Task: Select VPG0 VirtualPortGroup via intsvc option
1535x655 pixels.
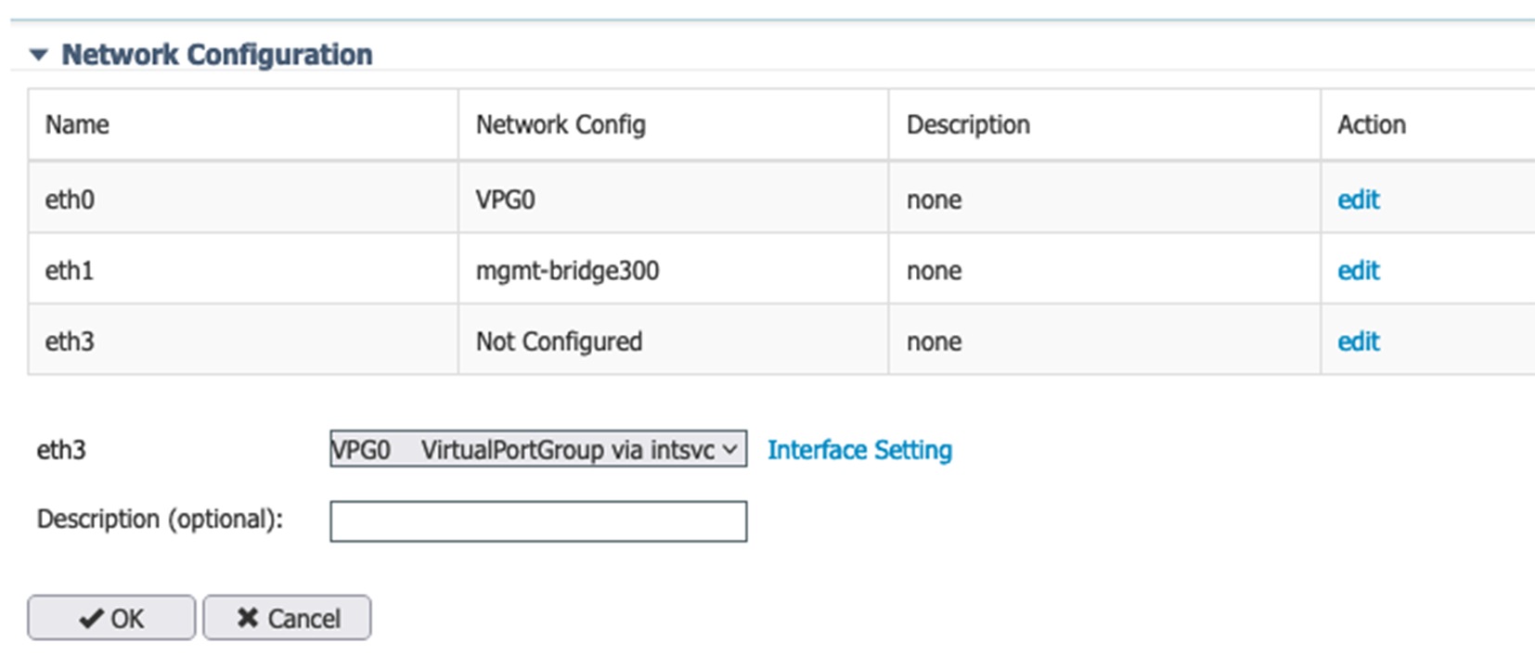Action: 536,449
